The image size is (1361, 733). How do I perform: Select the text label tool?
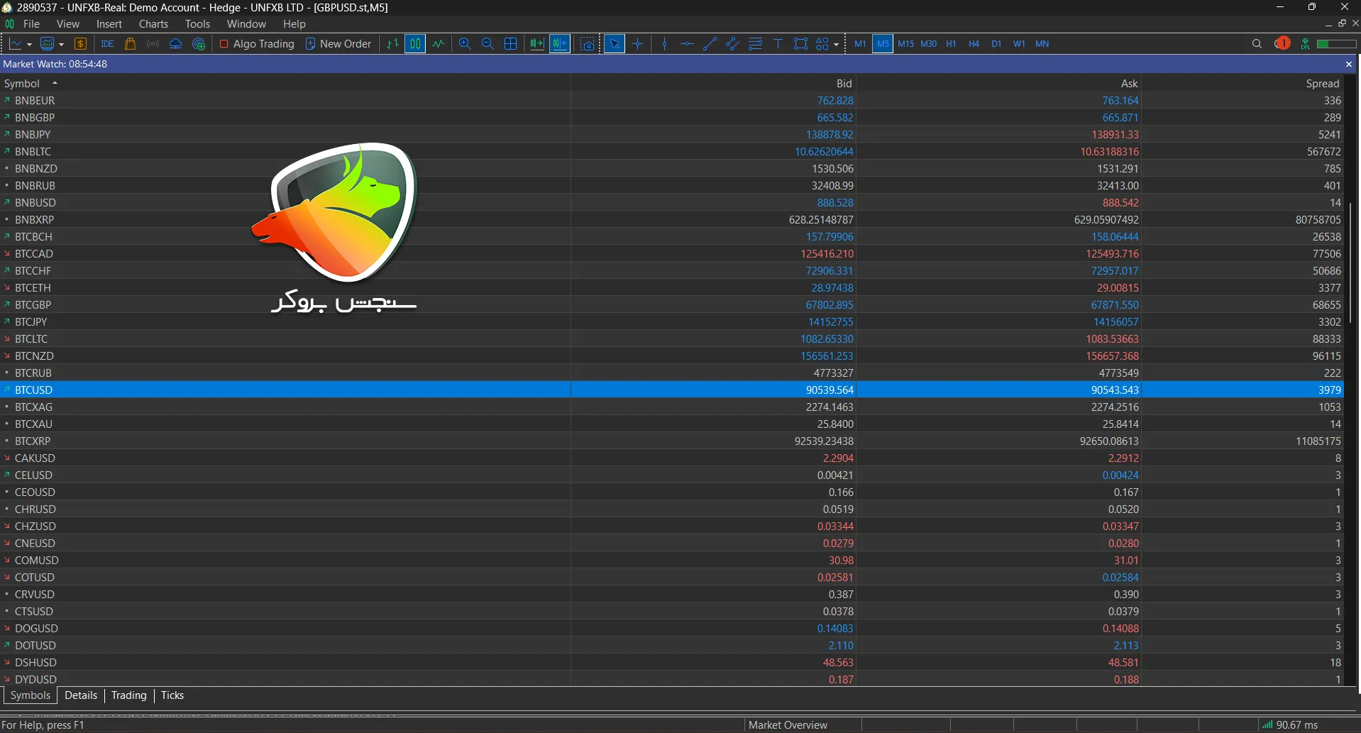(778, 44)
